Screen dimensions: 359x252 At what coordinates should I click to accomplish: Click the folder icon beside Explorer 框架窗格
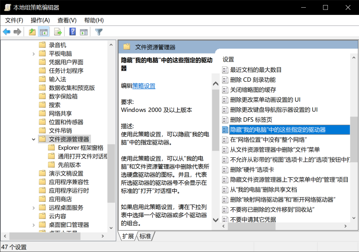(52, 148)
